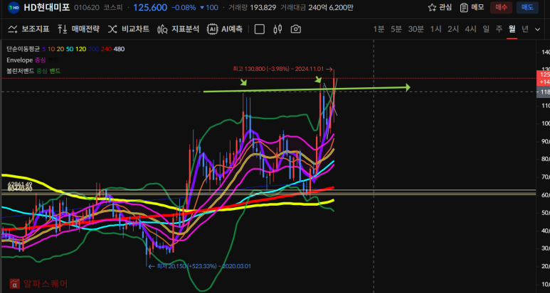Open the 매매전략 trading strategy tool
Image resolution: width=550 pixels, height=293 pixels.
[78, 29]
